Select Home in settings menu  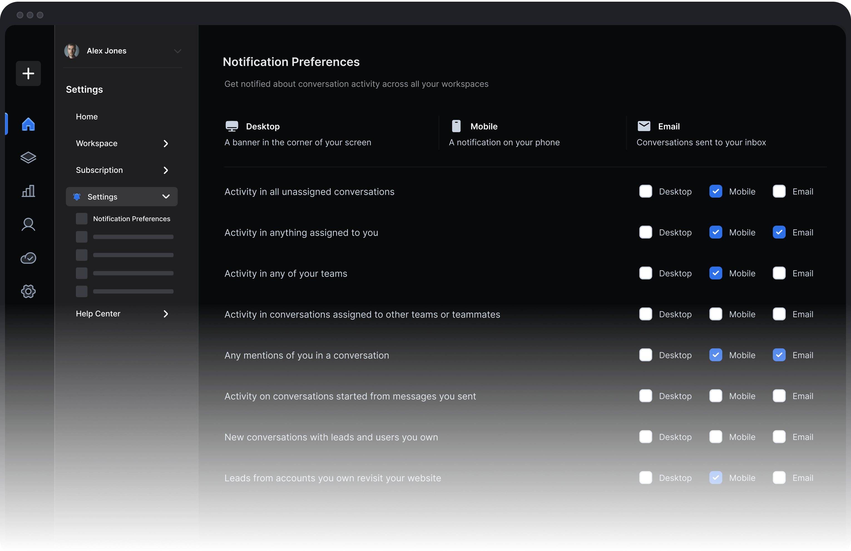86,117
